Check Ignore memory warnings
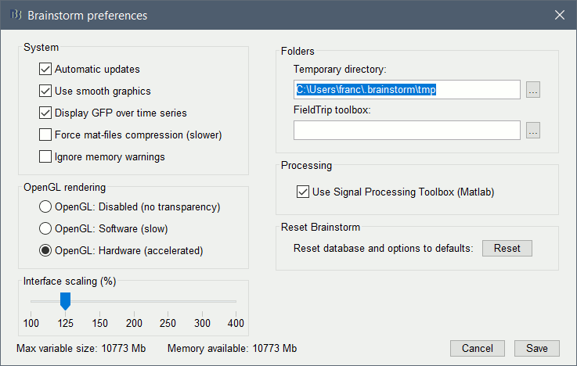 point(45,157)
